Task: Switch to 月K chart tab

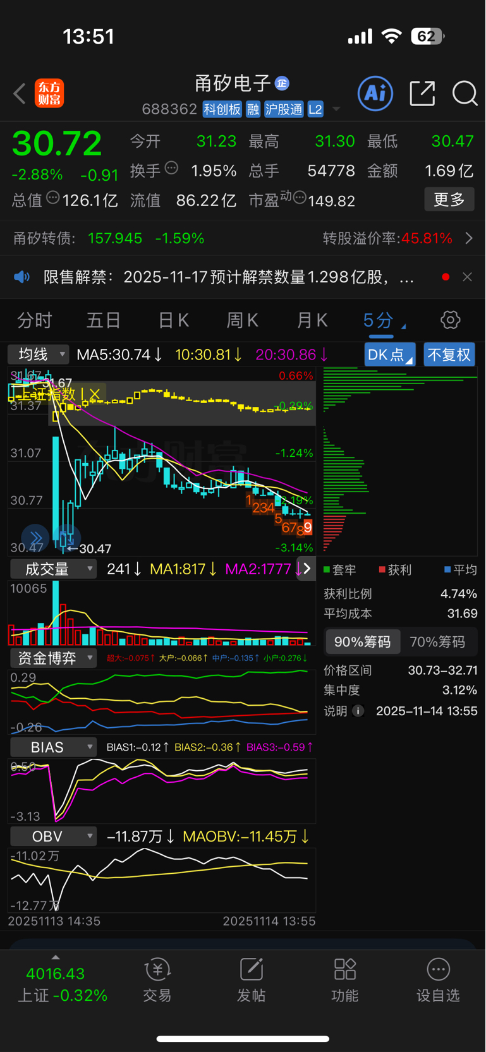Action: (312, 320)
